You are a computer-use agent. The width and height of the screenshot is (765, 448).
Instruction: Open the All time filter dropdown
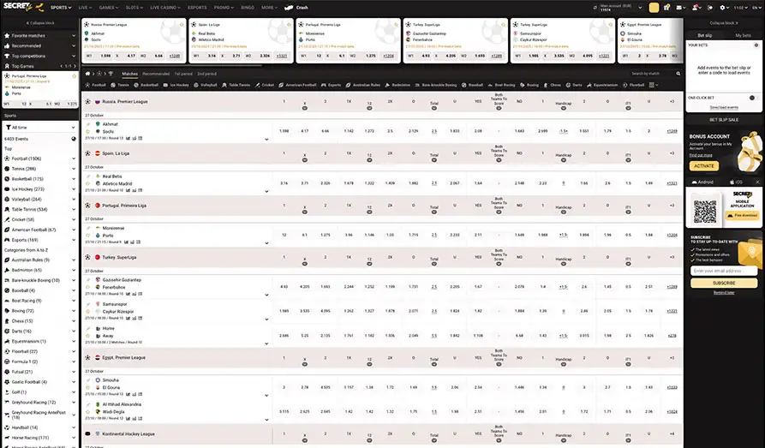[x=40, y=128]
